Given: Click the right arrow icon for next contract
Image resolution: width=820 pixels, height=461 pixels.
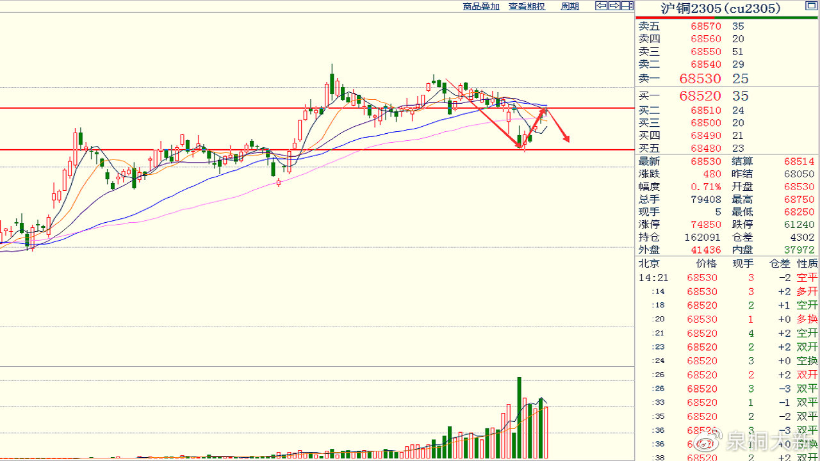Looking at the screenshot, I should click(x=614, y=6).
